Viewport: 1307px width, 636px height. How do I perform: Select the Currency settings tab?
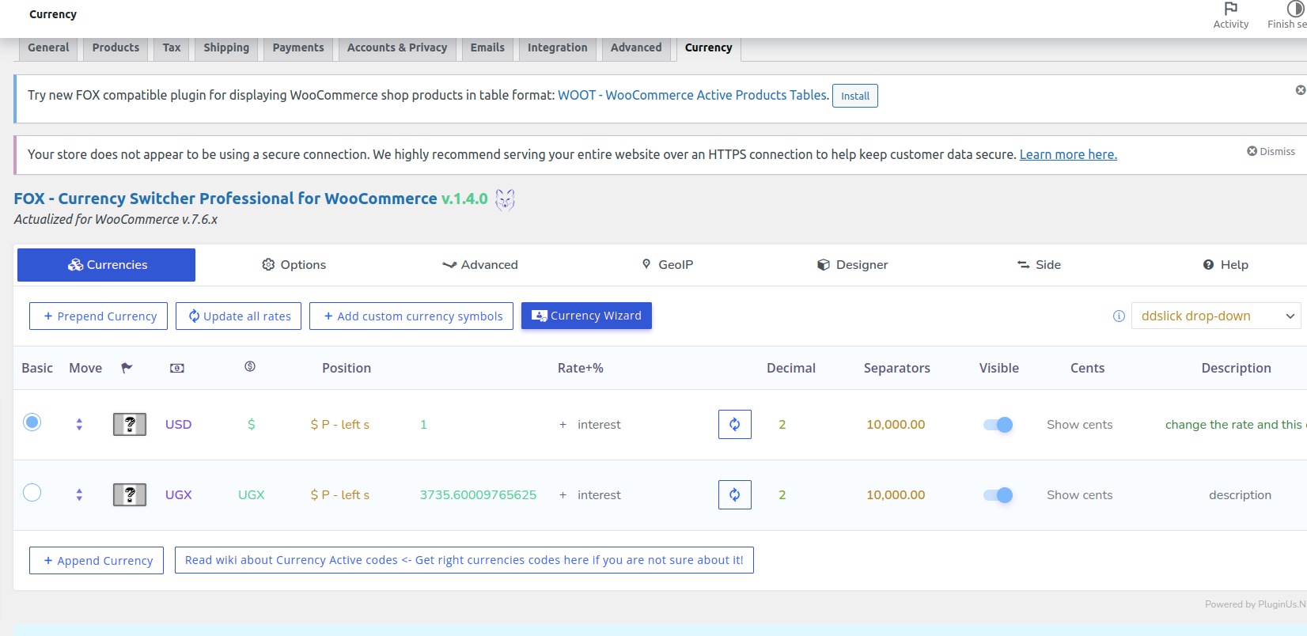click(709, 48)
